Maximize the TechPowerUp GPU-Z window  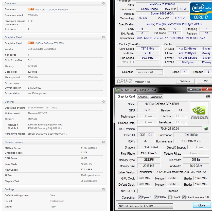click(198, 89)
